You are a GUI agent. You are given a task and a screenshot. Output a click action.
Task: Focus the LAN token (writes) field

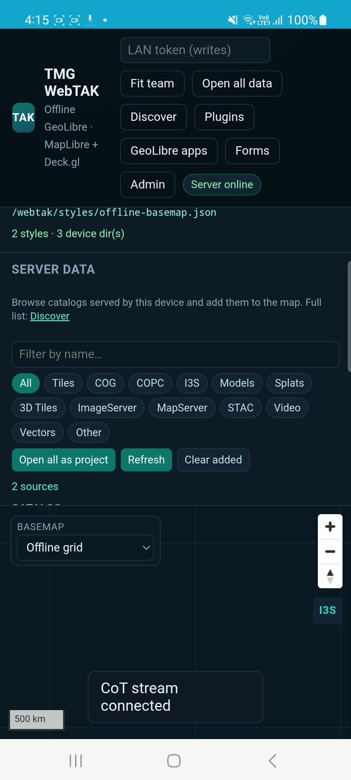(x=195, y=50)
